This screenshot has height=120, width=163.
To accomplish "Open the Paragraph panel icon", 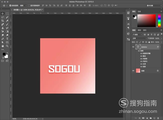I will pyautogui.click(x=128, y=28).
